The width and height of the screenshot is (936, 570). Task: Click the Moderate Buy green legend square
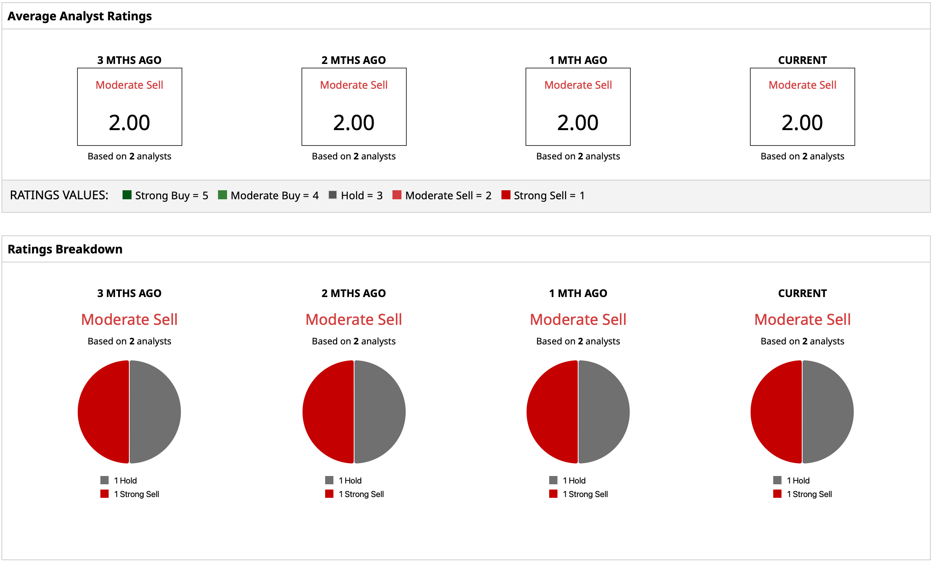223,195
